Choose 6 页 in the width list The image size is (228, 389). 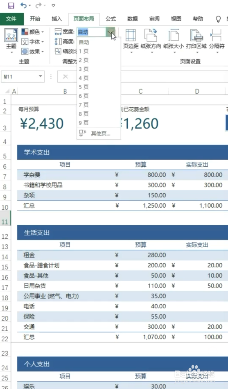[99, 96]
